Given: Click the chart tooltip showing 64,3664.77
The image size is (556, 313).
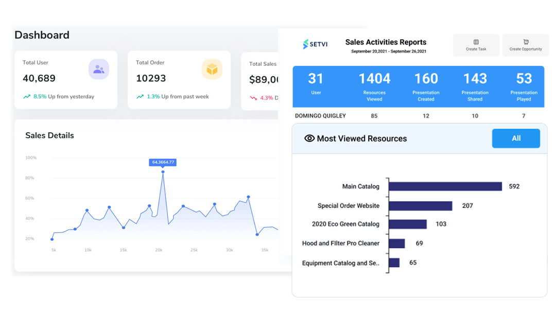Looking at the screenshot, I should tap(163, 162).
